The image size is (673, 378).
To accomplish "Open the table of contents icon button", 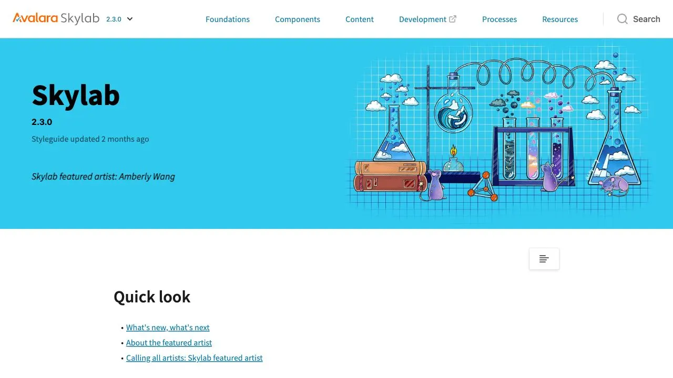I will pyautogui.click(x=544, y=259).
